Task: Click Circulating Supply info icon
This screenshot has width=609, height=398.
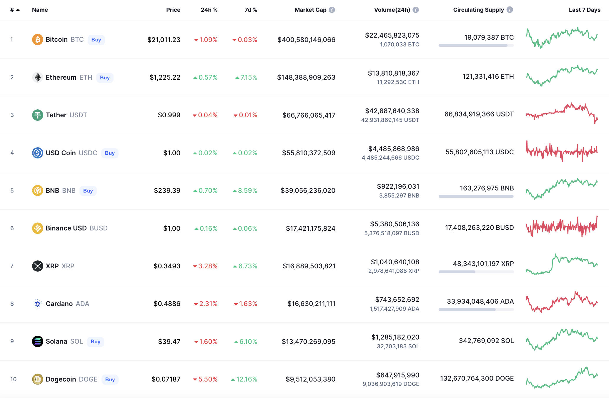Action: click(510, 10)
